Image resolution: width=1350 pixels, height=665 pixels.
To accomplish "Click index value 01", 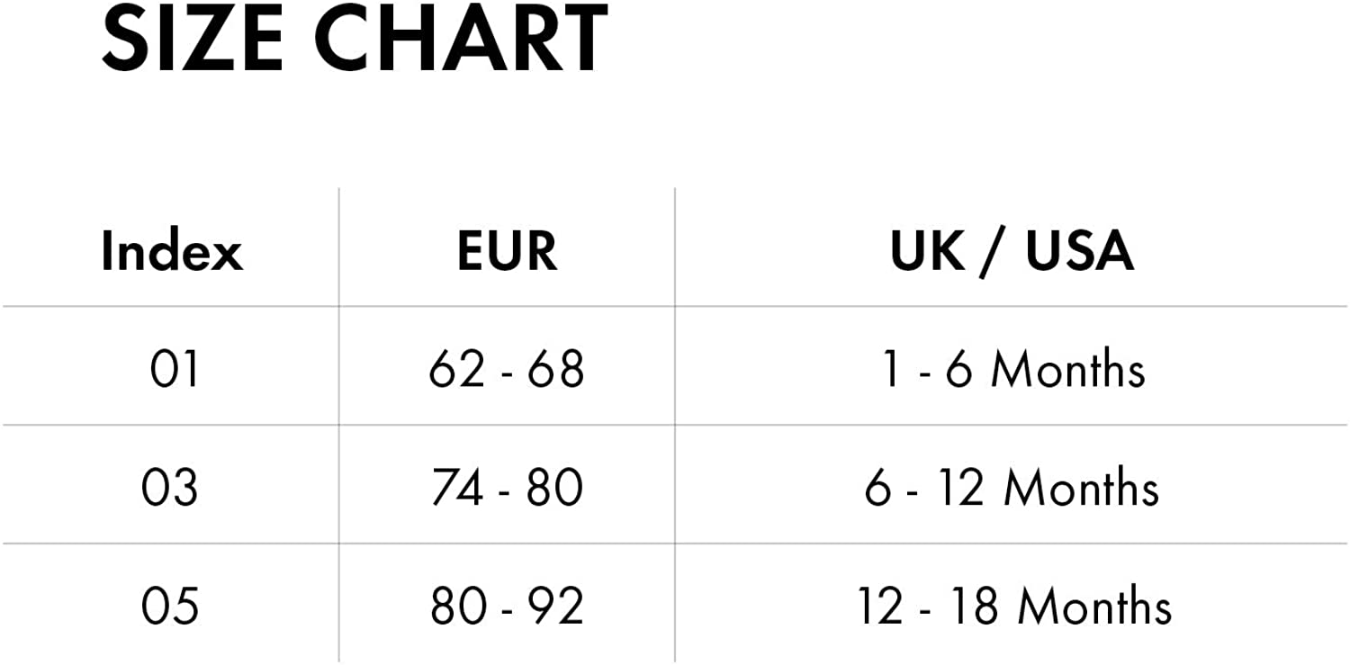I will pyautogui.click(x=175, y=369).
